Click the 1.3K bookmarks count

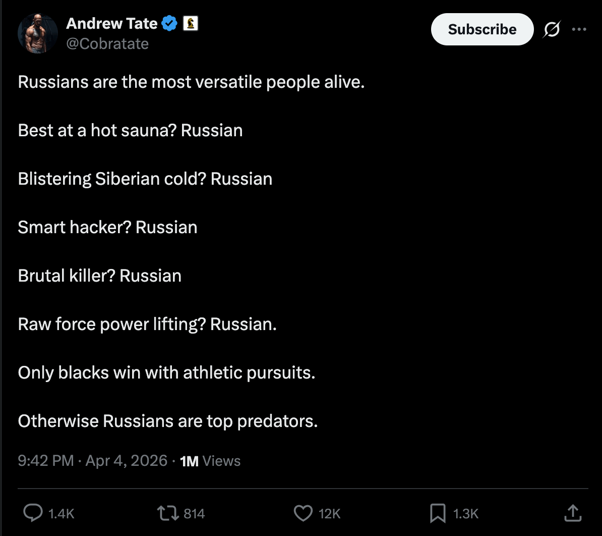point(465,514)
